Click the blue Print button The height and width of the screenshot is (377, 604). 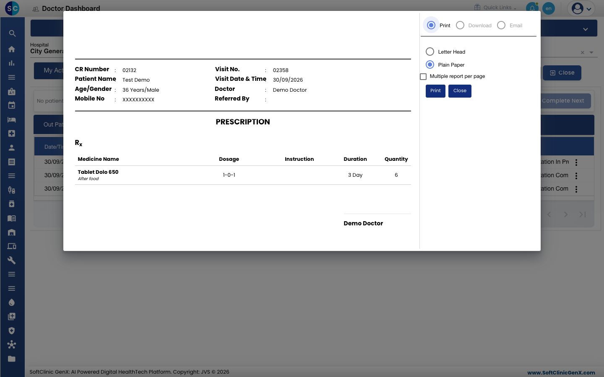(x=435, y=91)
